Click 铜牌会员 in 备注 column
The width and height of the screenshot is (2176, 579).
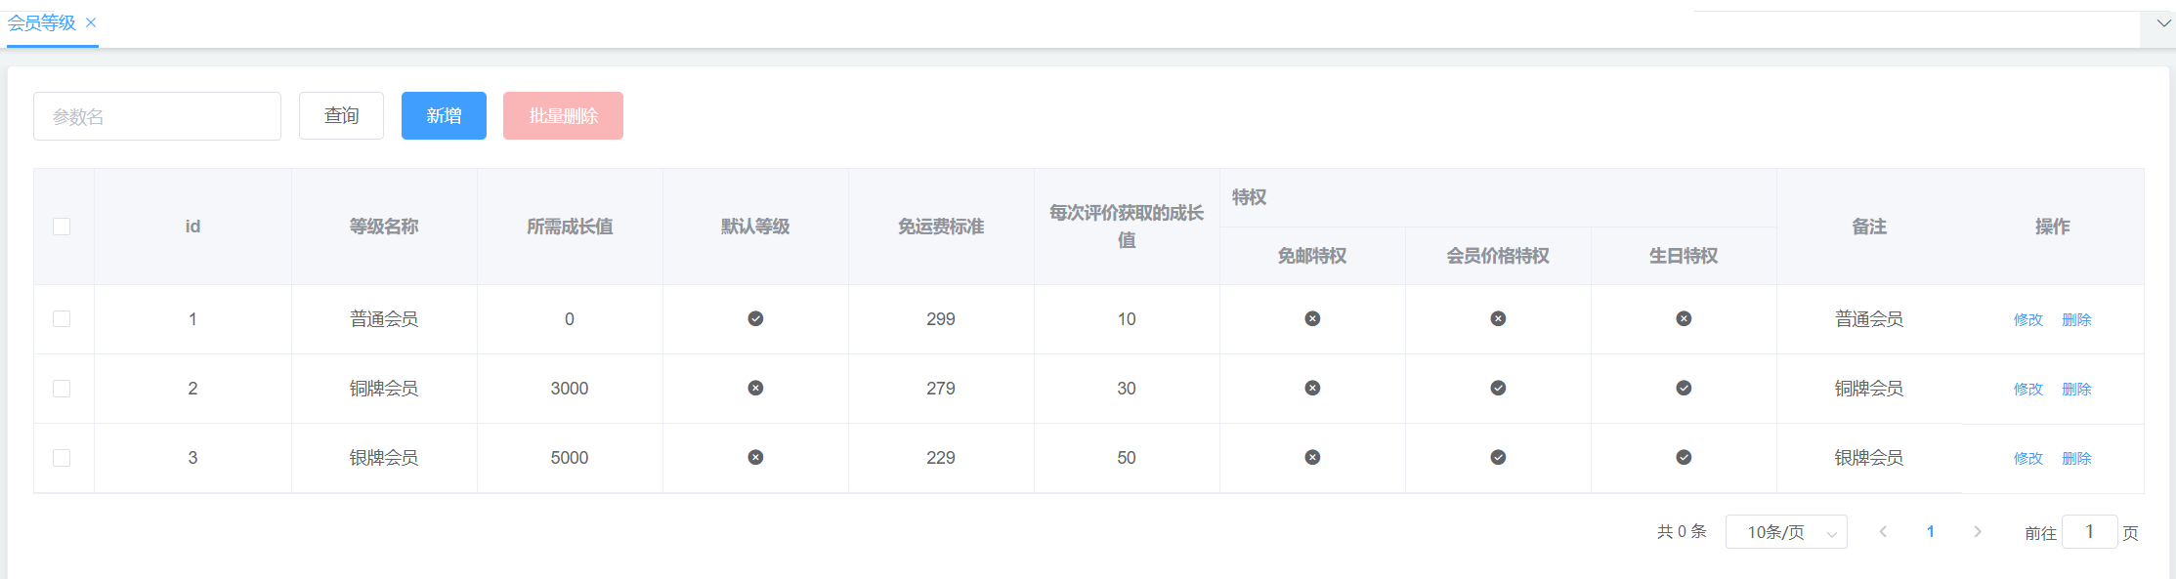pyautogui.click(x=1869, y=389)
